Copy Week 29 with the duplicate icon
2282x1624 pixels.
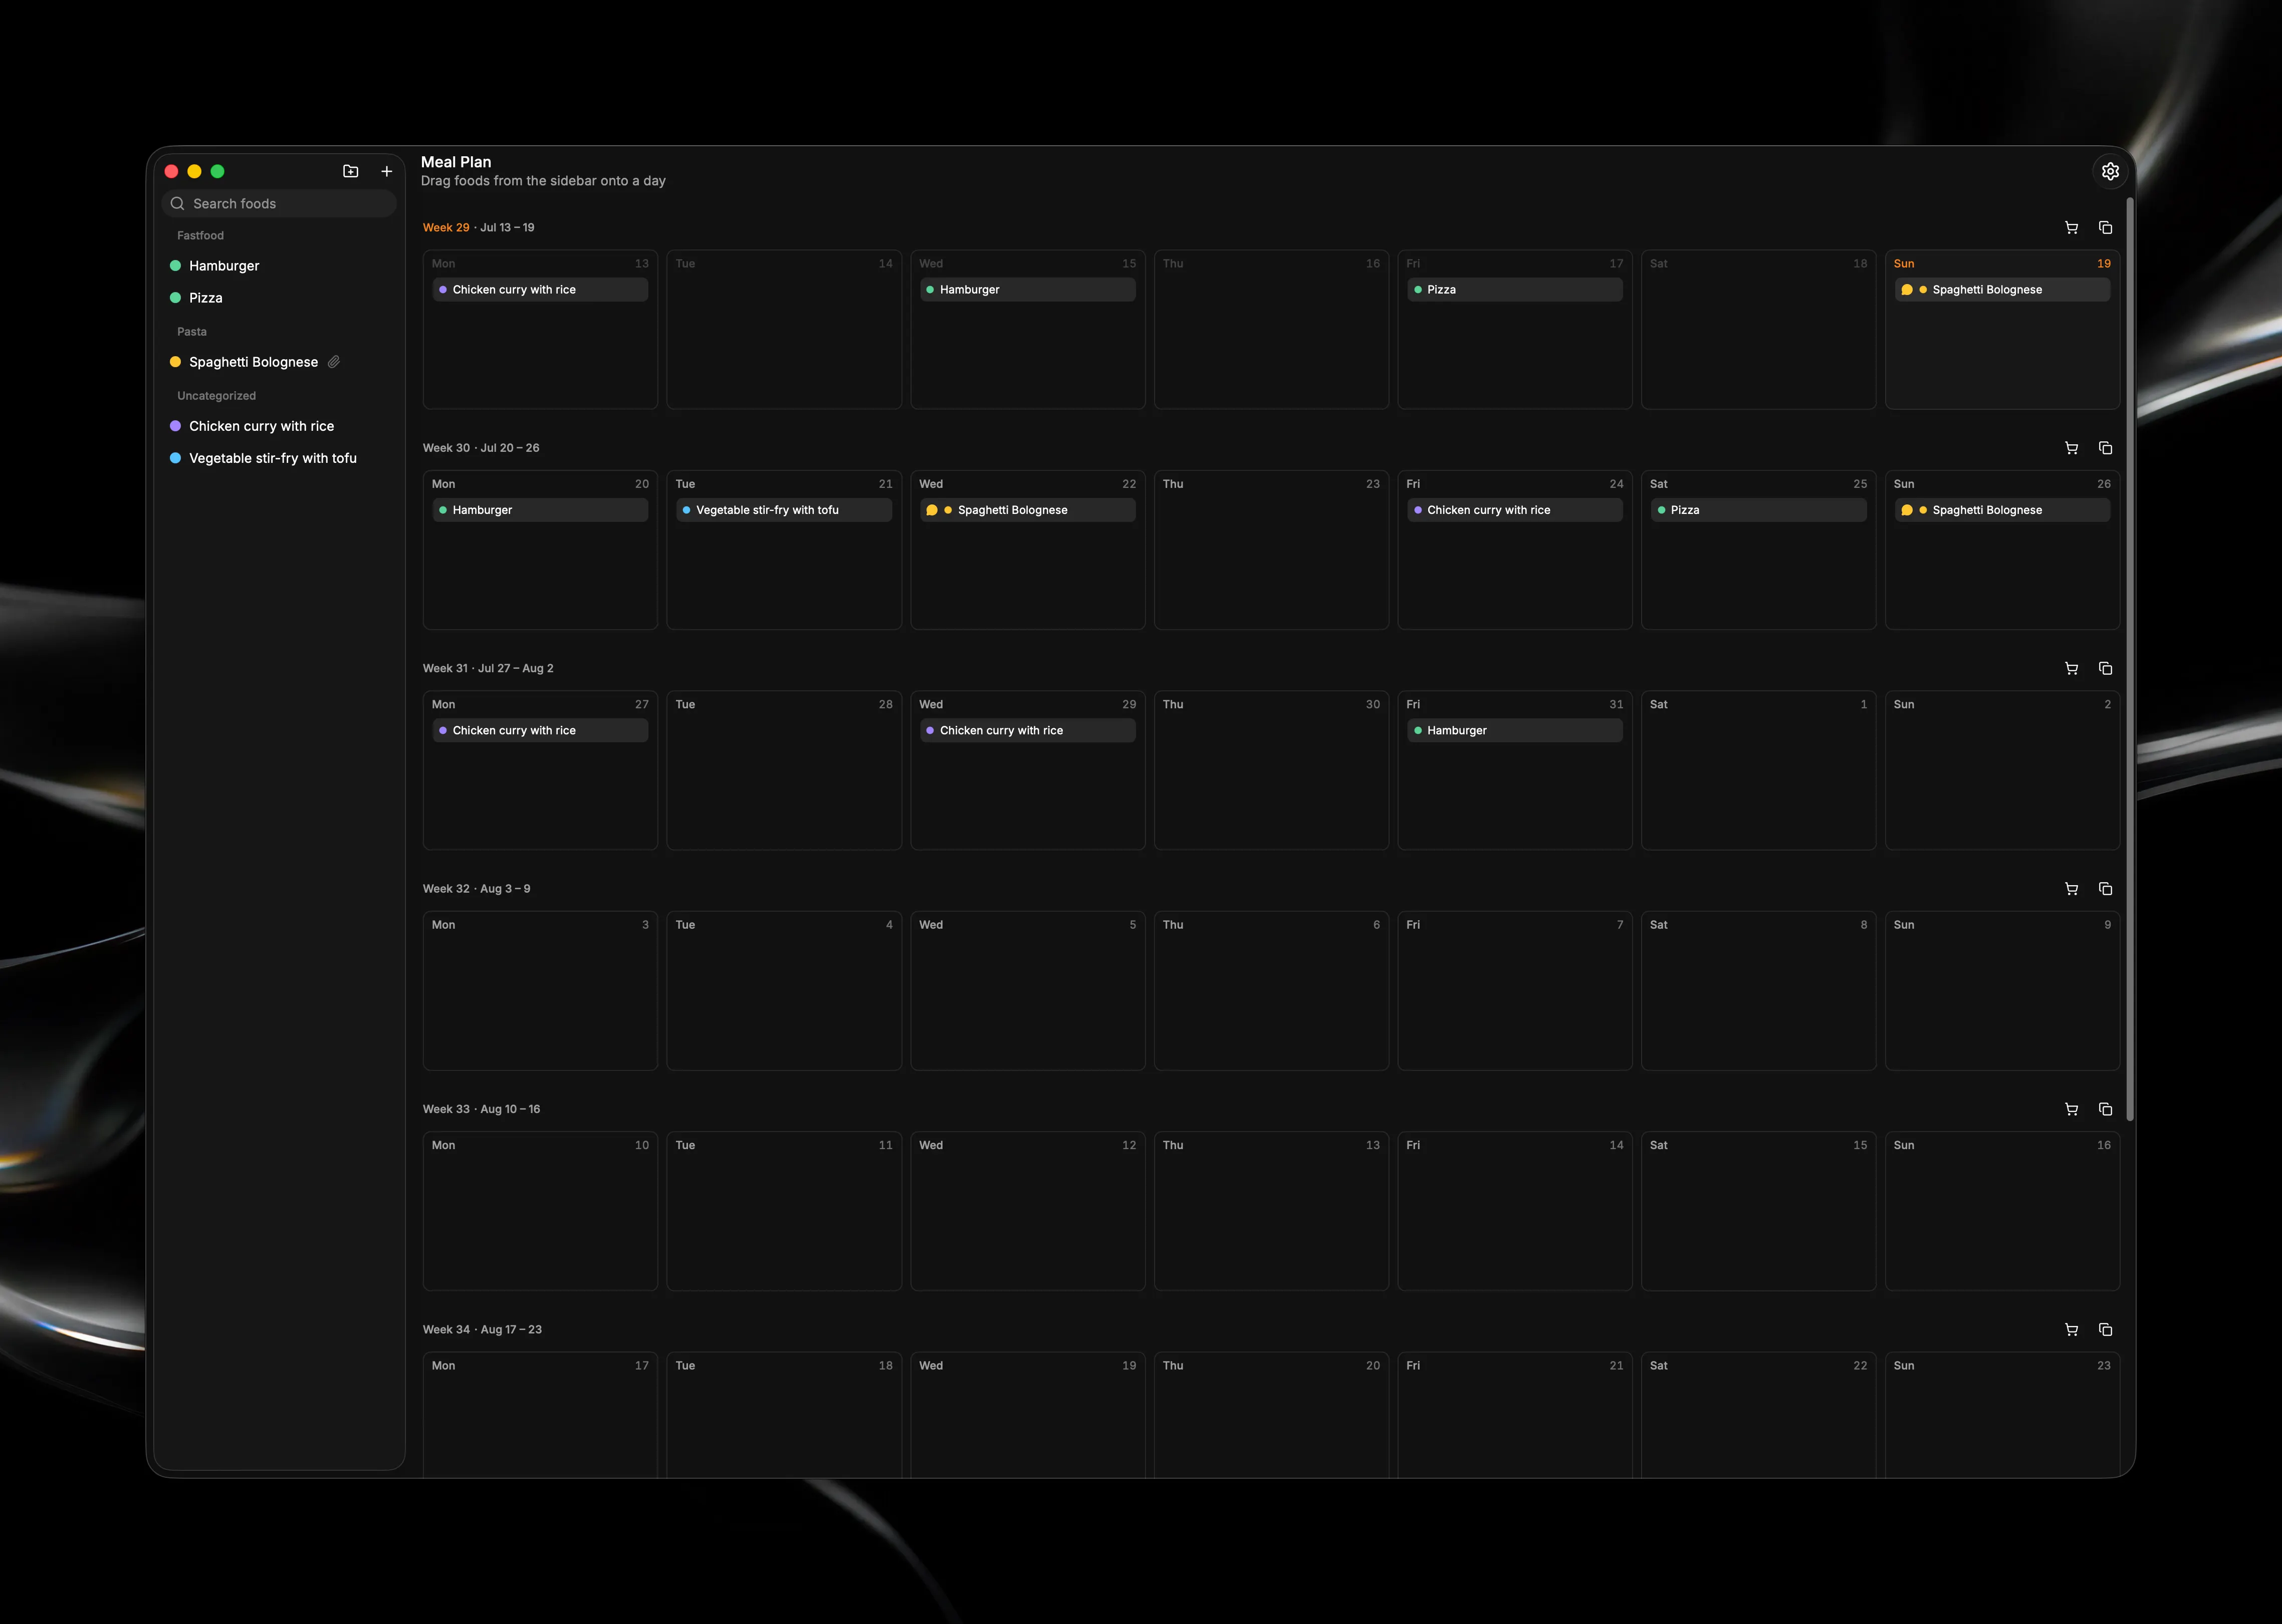coord(2105,228)
